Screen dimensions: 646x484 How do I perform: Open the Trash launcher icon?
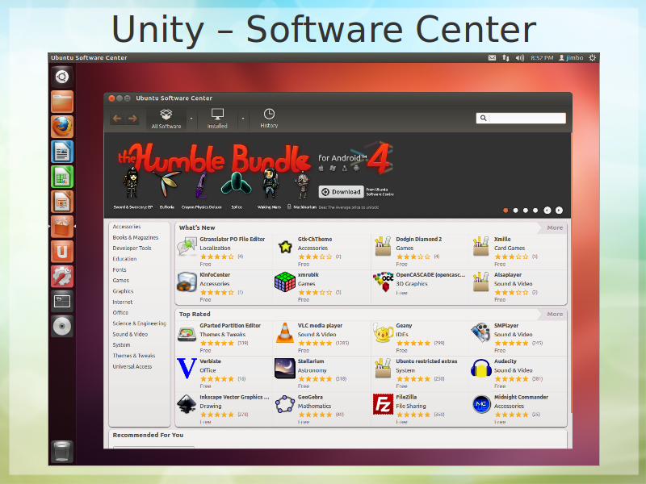pos(62,451)
